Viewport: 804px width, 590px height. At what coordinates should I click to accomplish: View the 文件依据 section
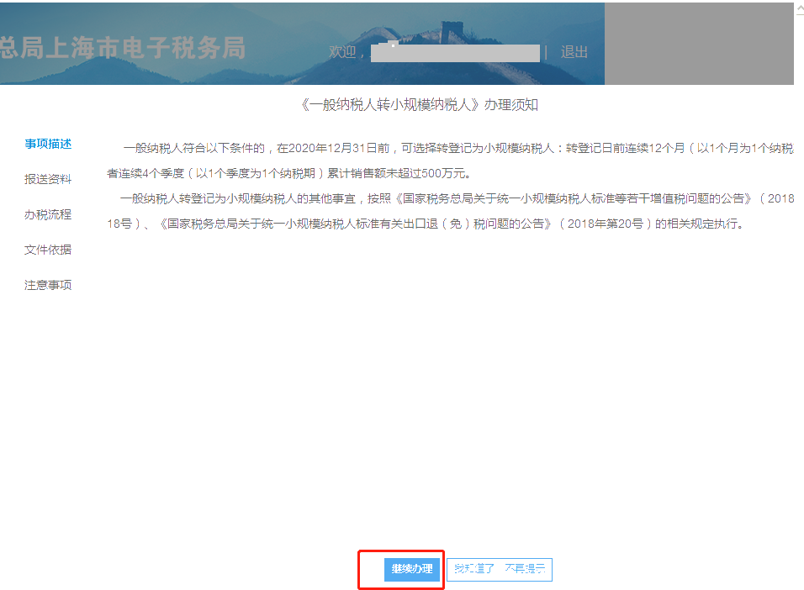click(50, 250)
